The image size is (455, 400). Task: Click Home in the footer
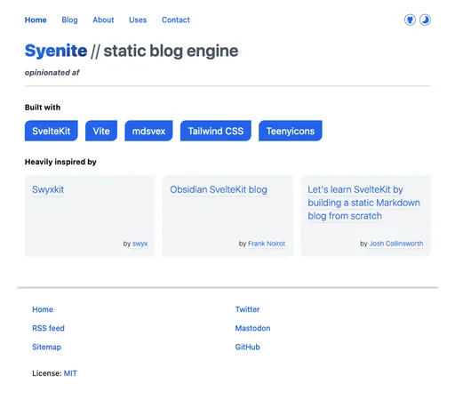coord(43,309)
